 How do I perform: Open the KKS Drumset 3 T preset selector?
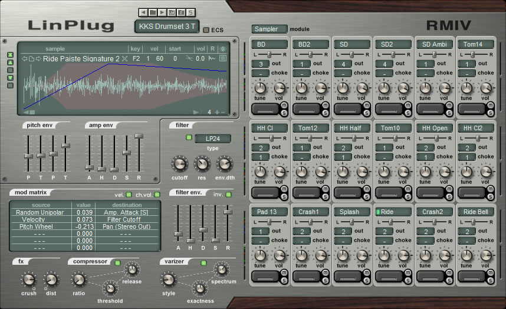tap(167, 27)
